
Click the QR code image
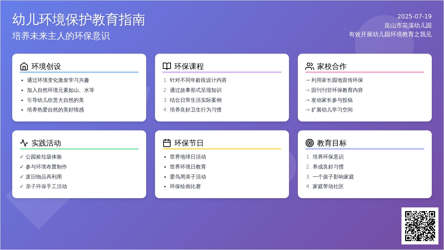click(x=420, y=226)
